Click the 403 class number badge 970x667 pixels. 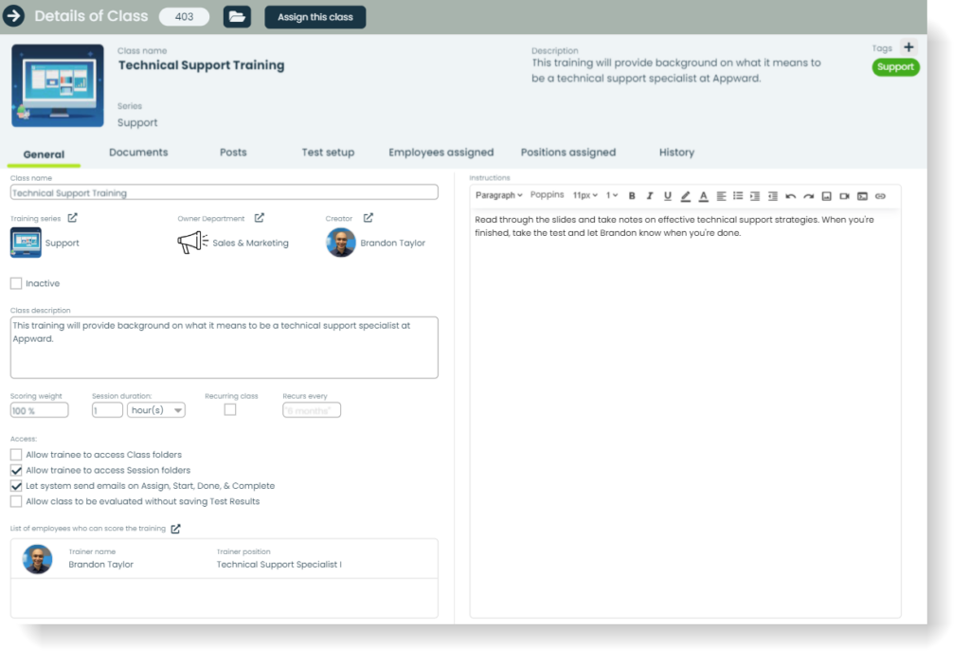(184, 17)
